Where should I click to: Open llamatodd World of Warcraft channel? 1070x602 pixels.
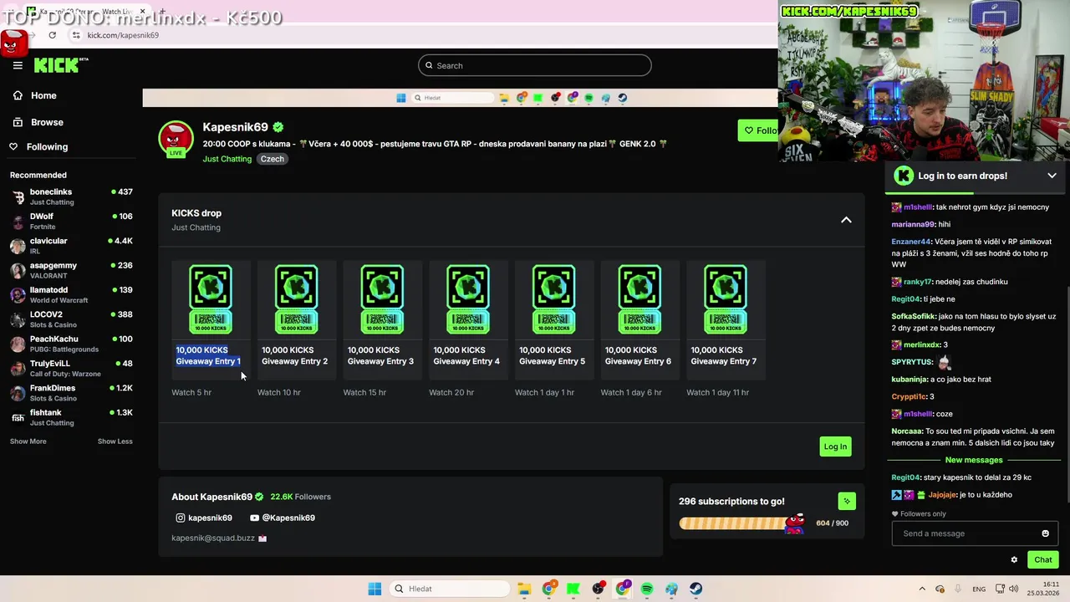[x=71, y=294]
